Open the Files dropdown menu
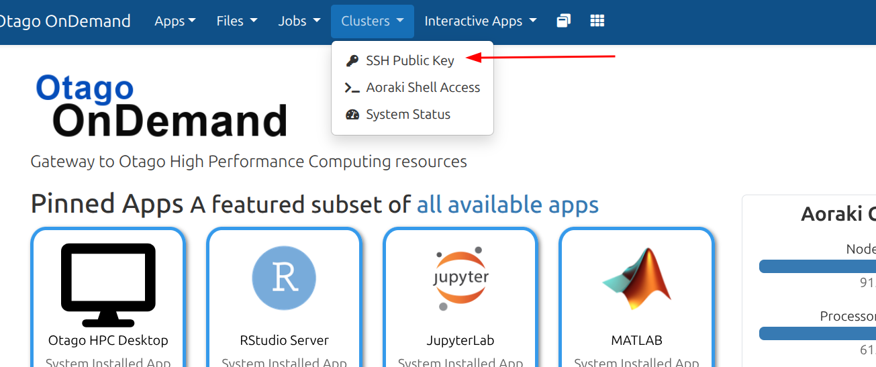 (x=237, y=21)
